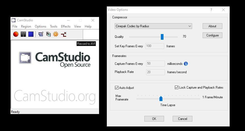Open the View menu
The height and width of the screenshot is (131, 245).
(77, 26)
